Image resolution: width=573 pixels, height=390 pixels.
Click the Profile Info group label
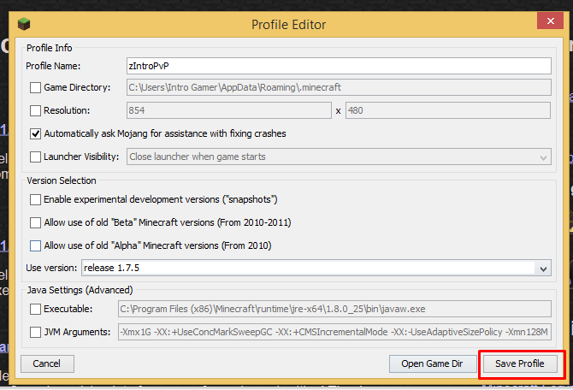click(x=50, y=48)
